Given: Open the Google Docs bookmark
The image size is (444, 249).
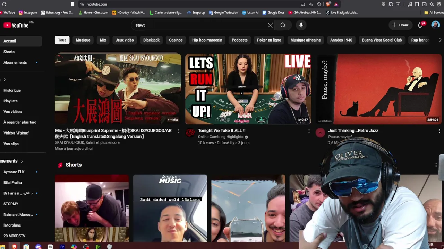Looking at the screenshot, I should pyautogui.click(x=273, y=12).
